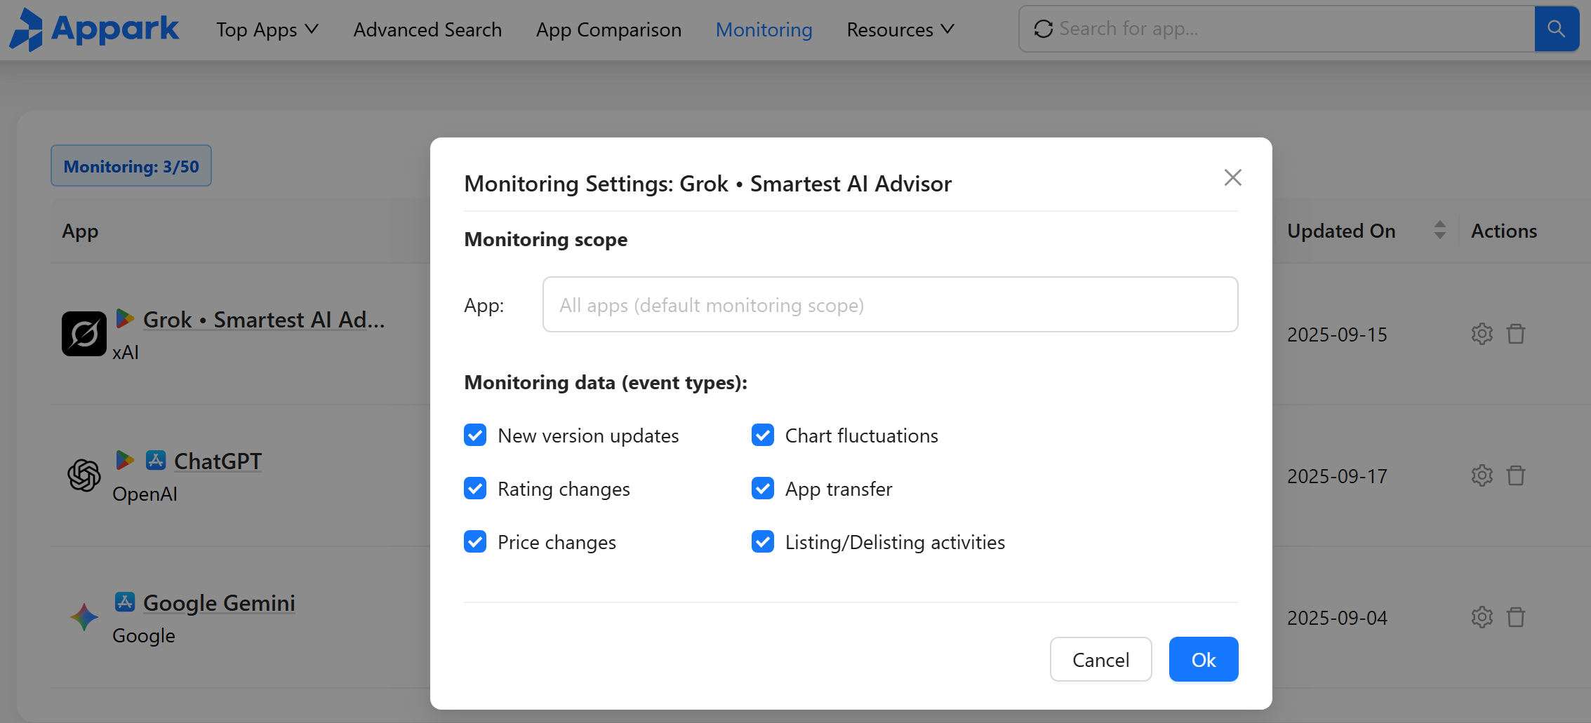Open App Comparison from navigation
Screen dimensions: 1591x723
pos(608,29)
